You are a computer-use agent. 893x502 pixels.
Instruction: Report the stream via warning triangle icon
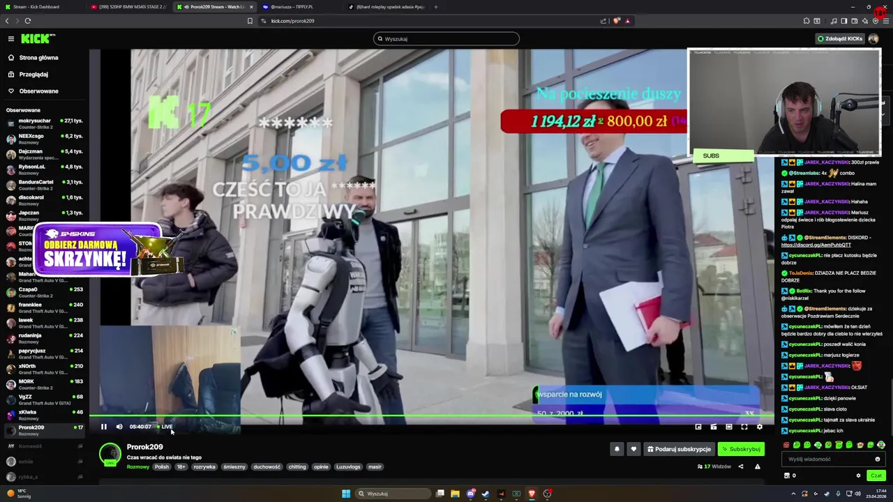[x=758, y=466]
